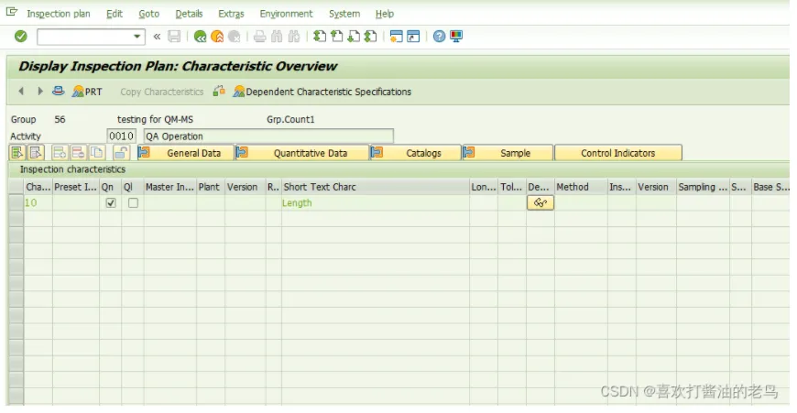Go to Next Page icon
Viewport: 797px width, 413px height.
(354, 37)
